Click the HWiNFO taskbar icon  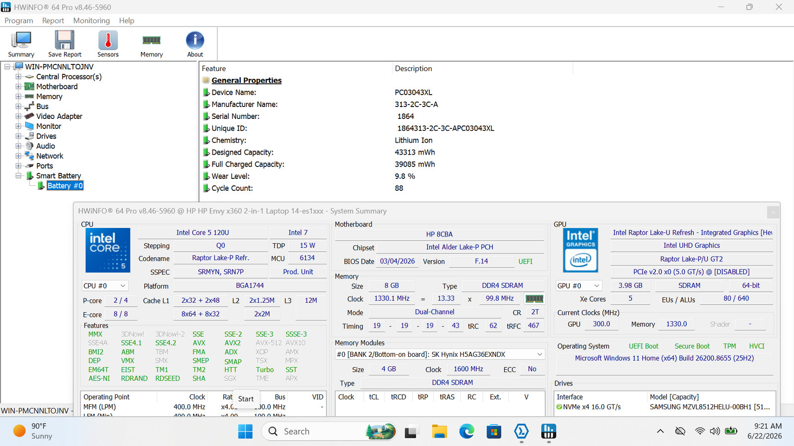pos(548,432)
